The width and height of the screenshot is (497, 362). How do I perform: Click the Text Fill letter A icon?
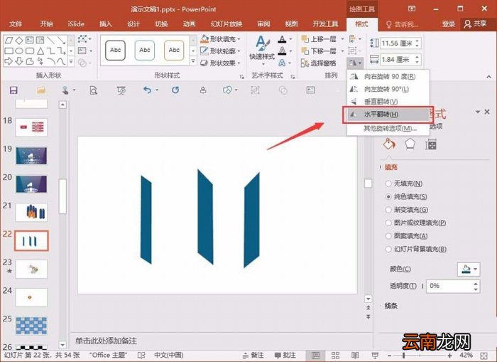click(x=282, y=39)
